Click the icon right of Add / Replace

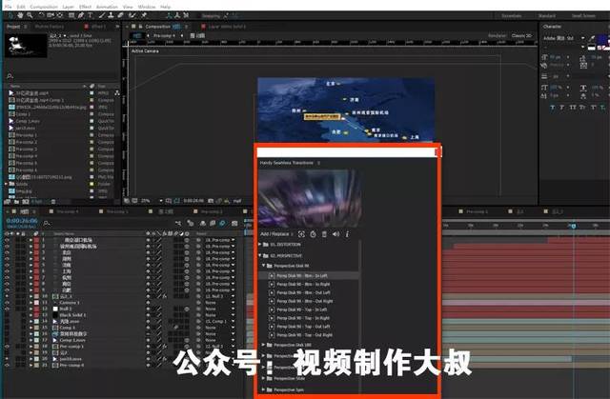301,234
